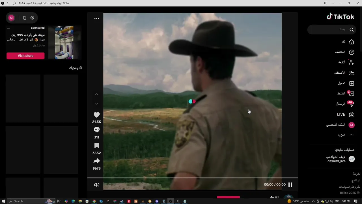Image resolution: width=362 pixels, height=204 pixels.
Task: Go to the previous video with the up chevron
Action: pos(97,94)
